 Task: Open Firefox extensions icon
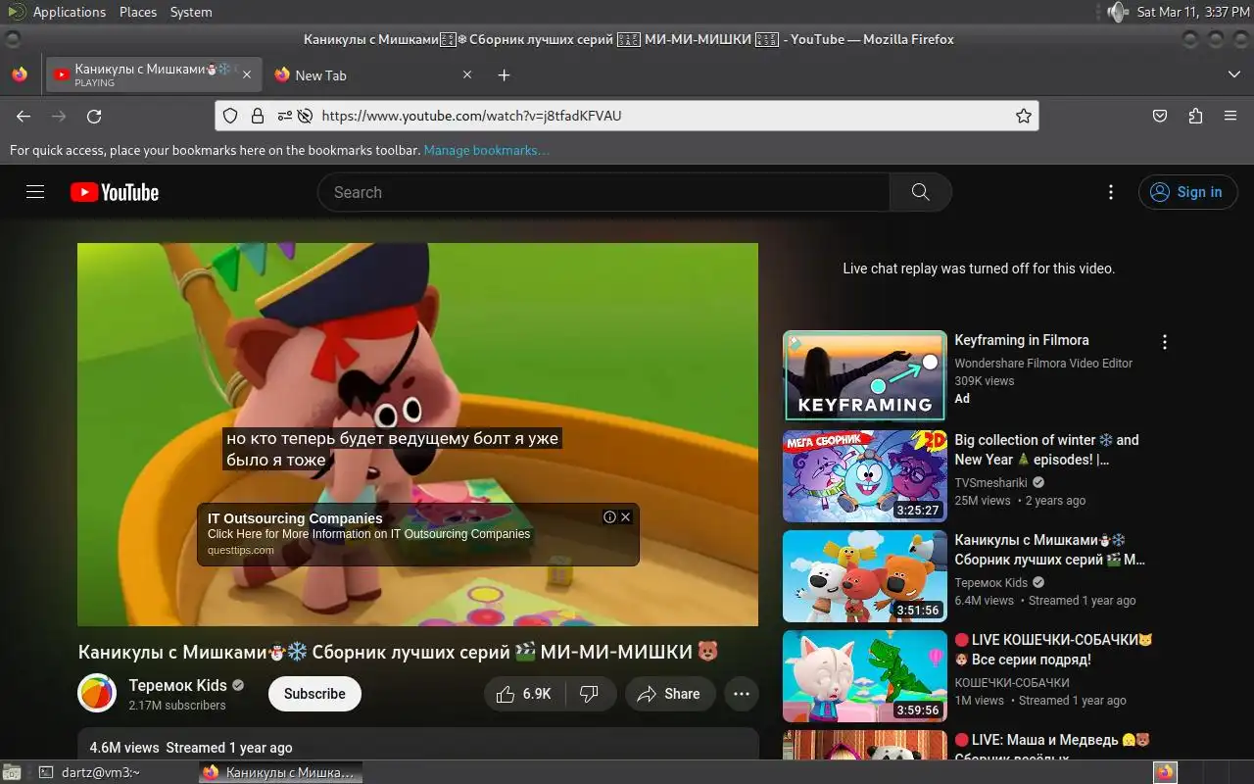pyautogui.click(x=1195, y=116)
